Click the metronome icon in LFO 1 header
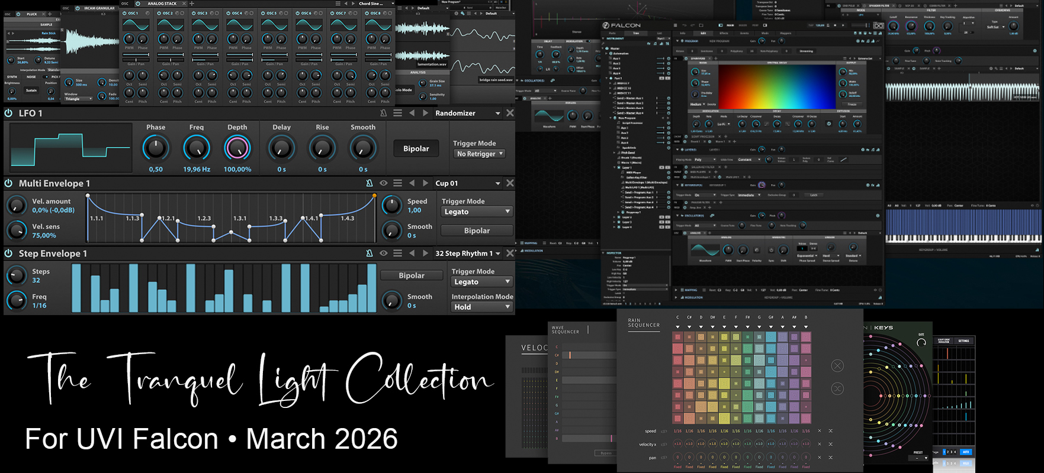 pyautogui.click(x=384, y=113)
